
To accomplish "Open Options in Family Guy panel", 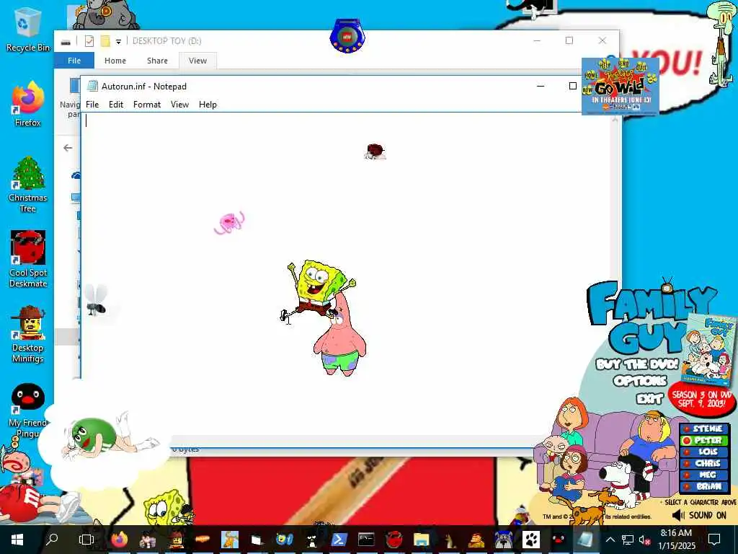I will click(640, 381).
